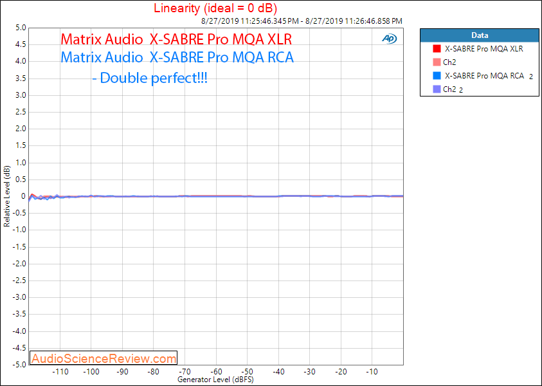Click the -2.5 tick on the vertical axis

[x=19, y=280]
